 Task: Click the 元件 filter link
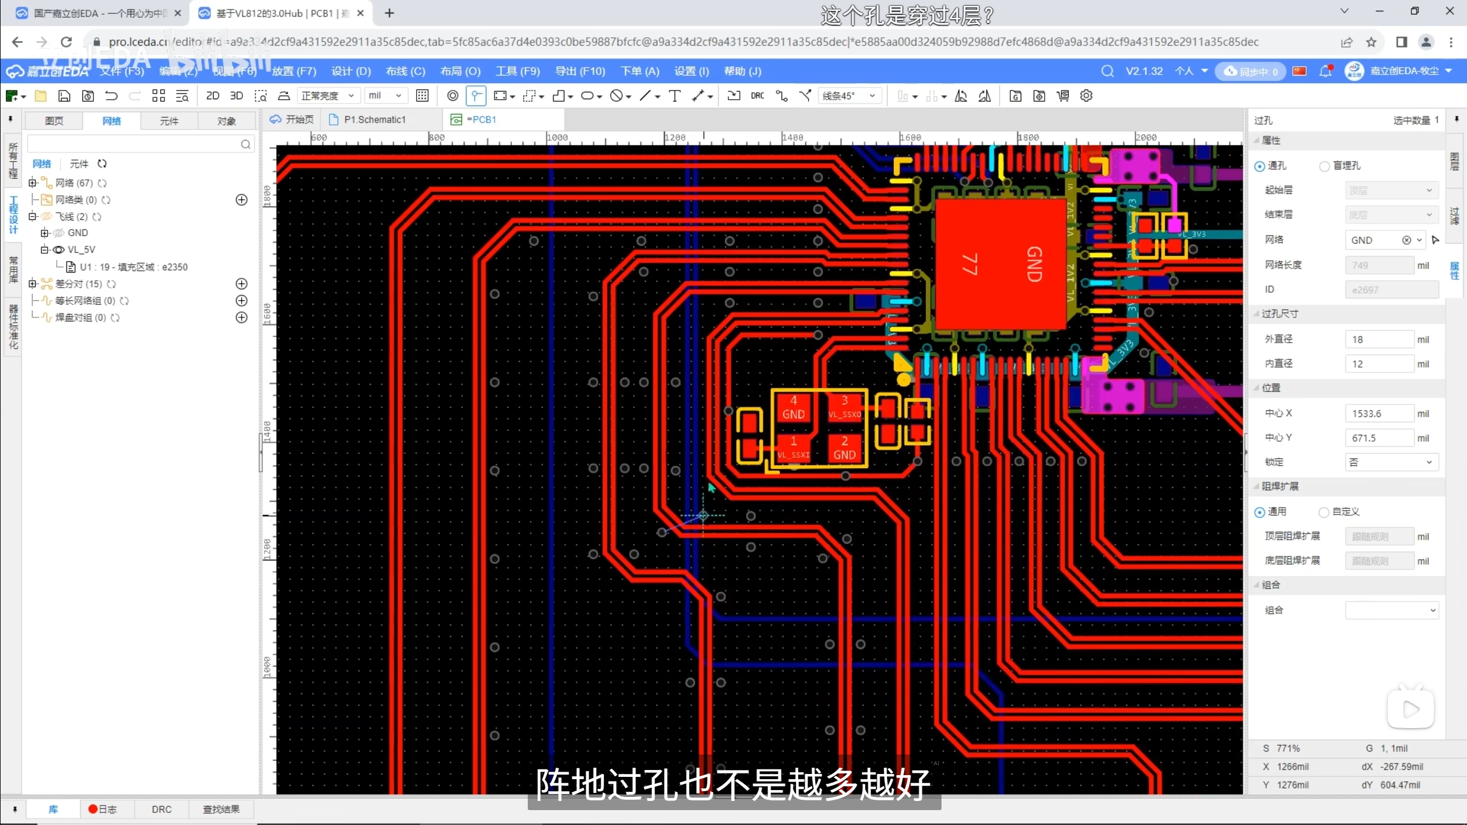pos(79,164)
